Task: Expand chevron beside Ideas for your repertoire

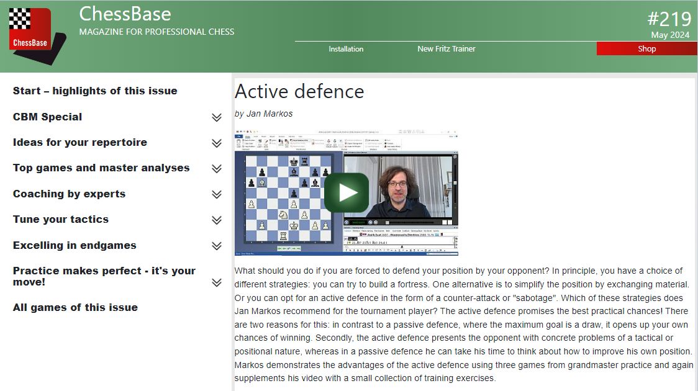Action: 216,143
